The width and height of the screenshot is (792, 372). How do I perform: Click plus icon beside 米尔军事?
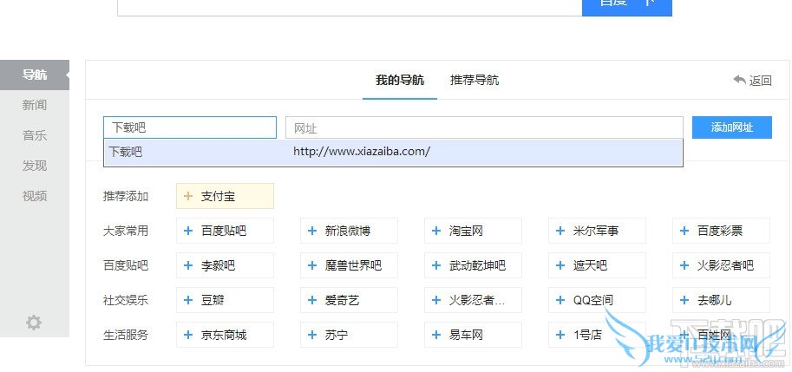[560, 231]
